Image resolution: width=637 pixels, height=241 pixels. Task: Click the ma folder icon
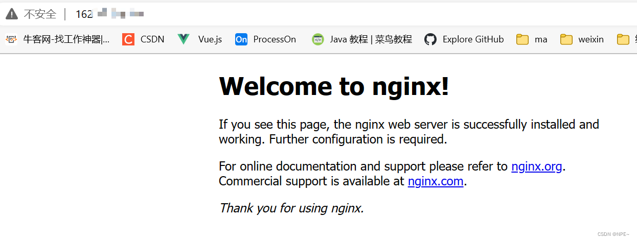pos(522,39)
